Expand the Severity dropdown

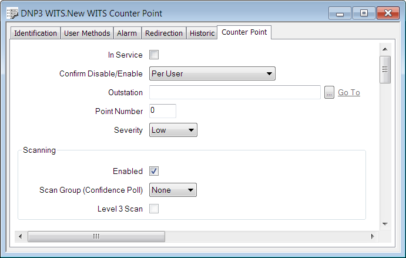[173, 130]
